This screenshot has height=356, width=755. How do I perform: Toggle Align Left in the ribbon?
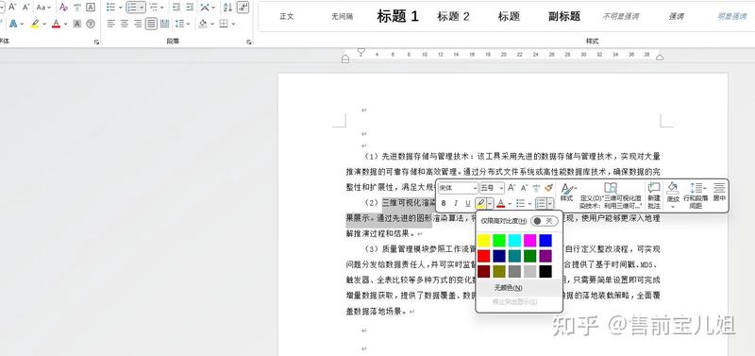coord(111,24)
